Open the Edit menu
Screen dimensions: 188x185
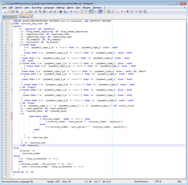(x=11, y=8)
